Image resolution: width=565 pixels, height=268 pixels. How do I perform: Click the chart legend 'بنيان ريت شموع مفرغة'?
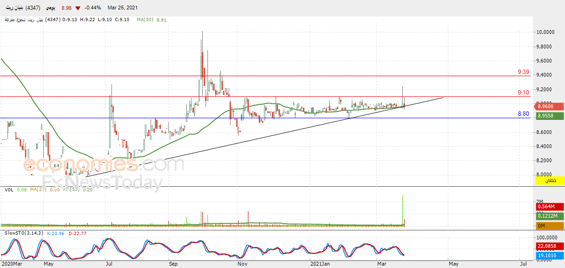[24, 20]
